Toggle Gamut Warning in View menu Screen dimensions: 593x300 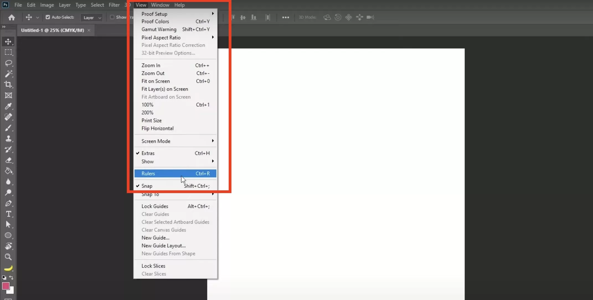point(175,29)
